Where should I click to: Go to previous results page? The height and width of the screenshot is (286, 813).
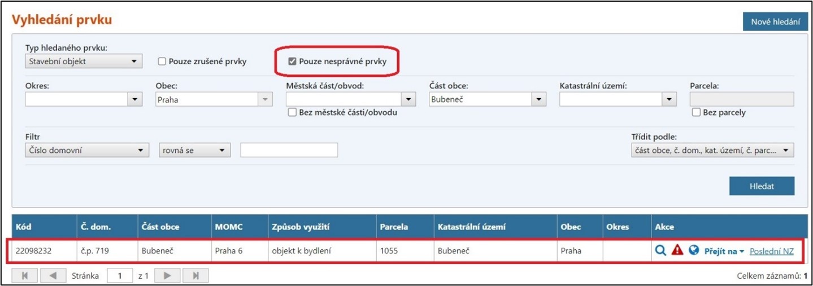(53, 276)
